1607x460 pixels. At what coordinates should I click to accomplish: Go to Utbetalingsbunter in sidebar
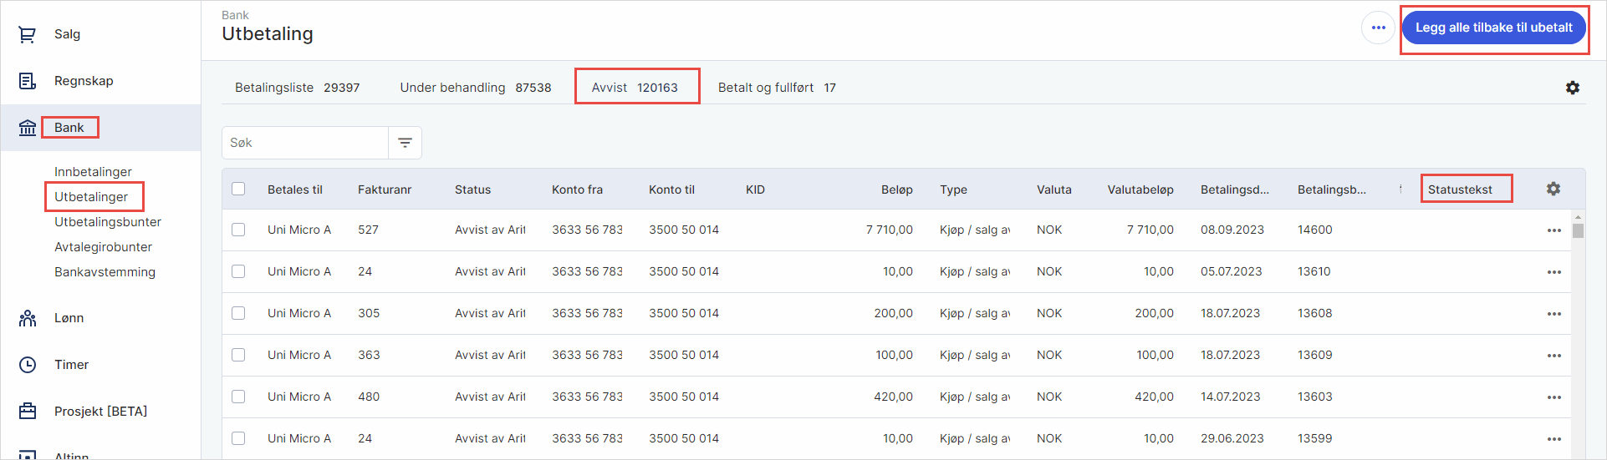coord(108,222)
